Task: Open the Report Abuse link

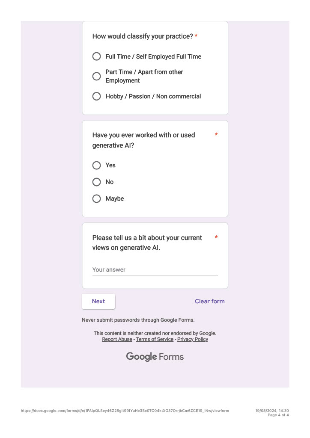Action: click(x=117, y=339)
